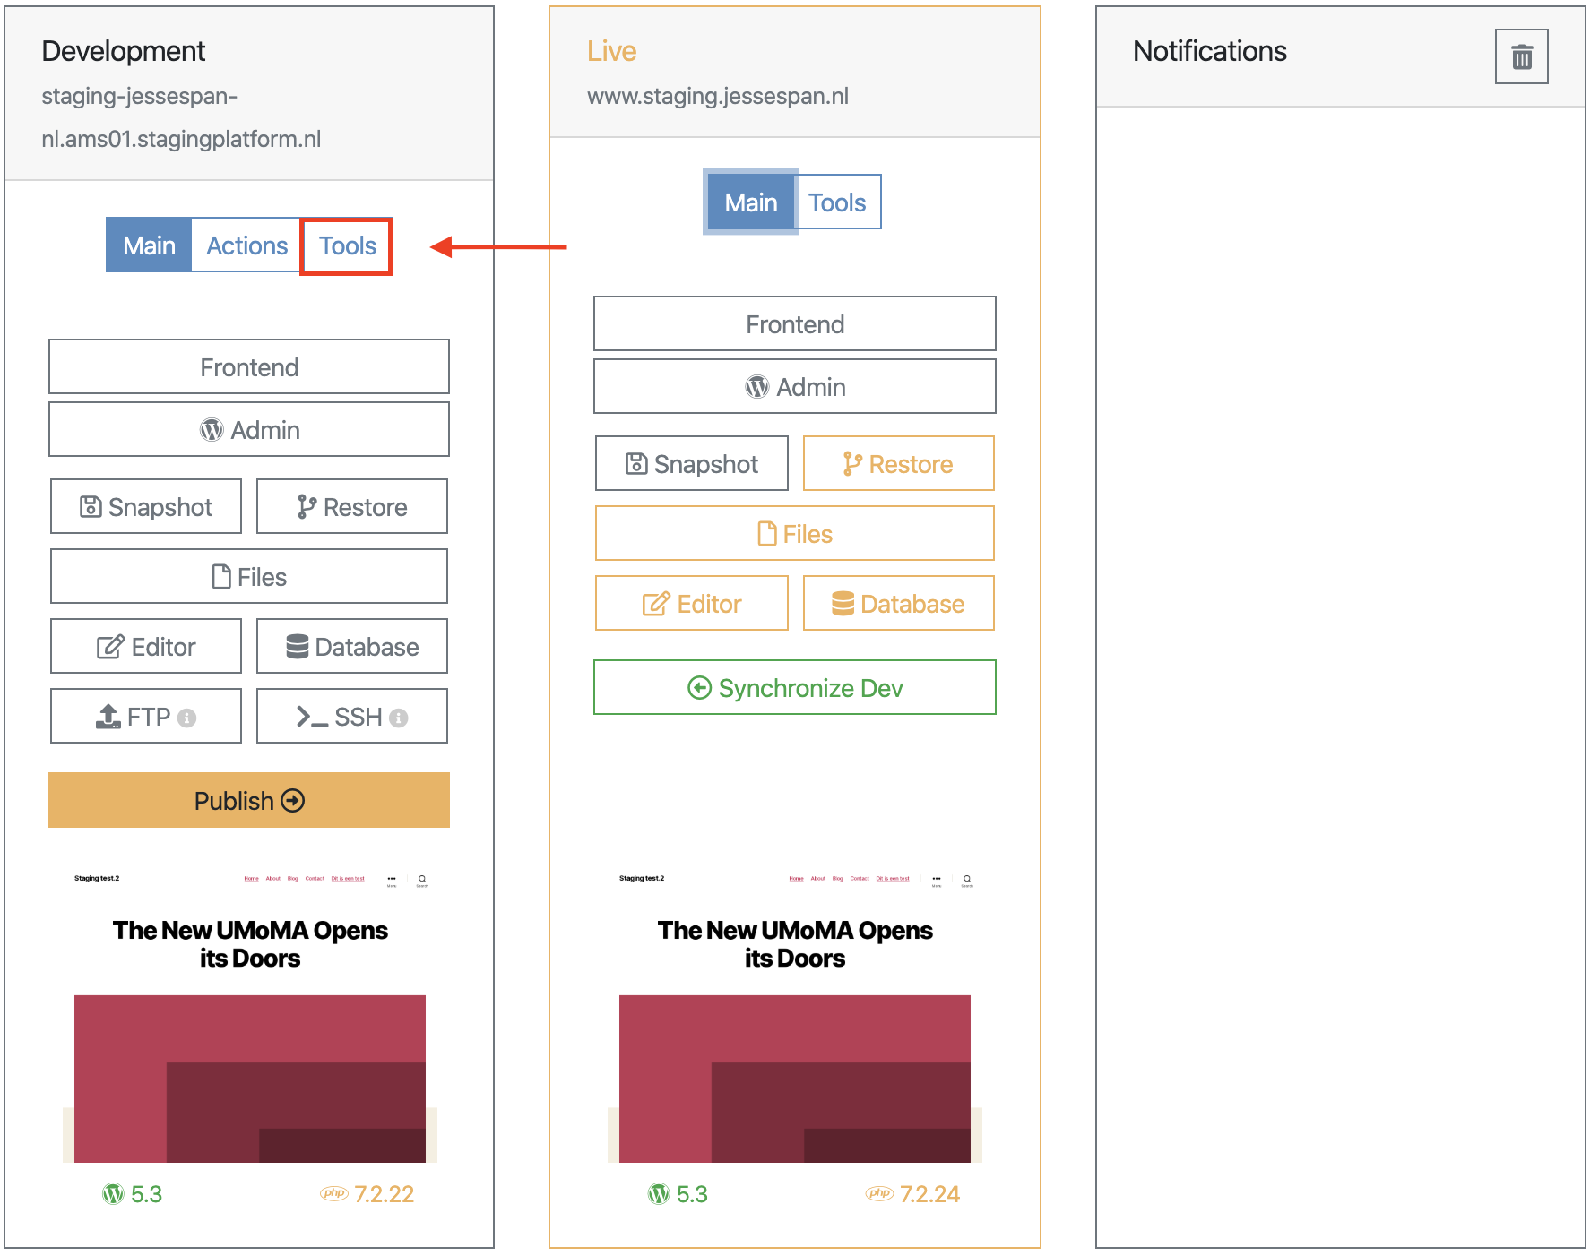Screen dimensions: 1590x1256
Task: Open the Development Database
Action: coord(352,646)
